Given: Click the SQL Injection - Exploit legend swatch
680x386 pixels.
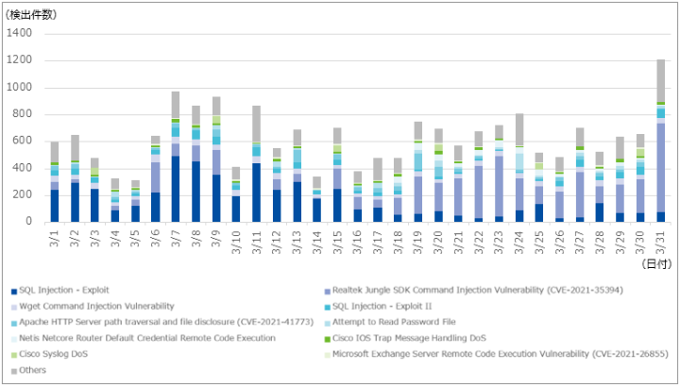Looking at the screenshot, I should tap(14, 292).
